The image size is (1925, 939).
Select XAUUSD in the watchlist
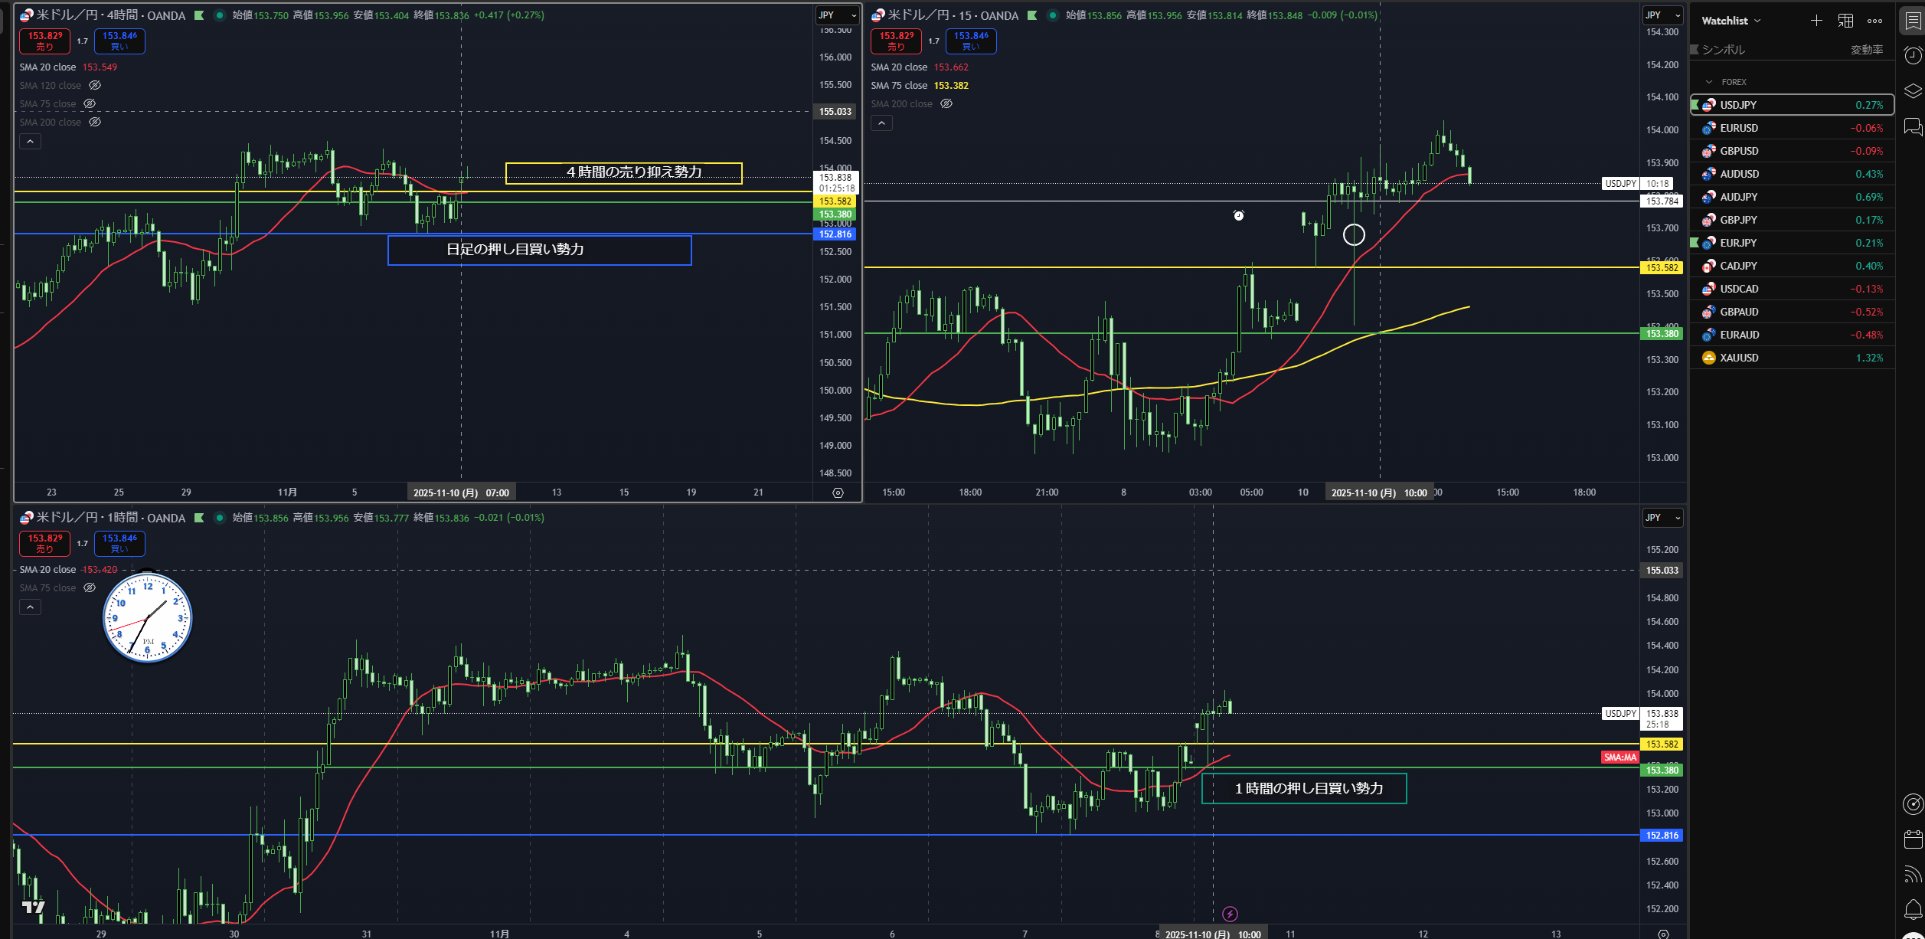click(1738, 358)
